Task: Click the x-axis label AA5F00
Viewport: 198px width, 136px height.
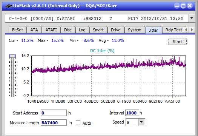Action: 172,101
